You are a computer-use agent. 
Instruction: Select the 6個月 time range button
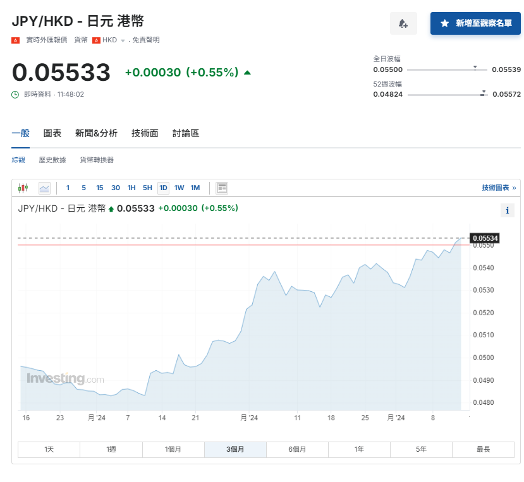pos(297,449)
